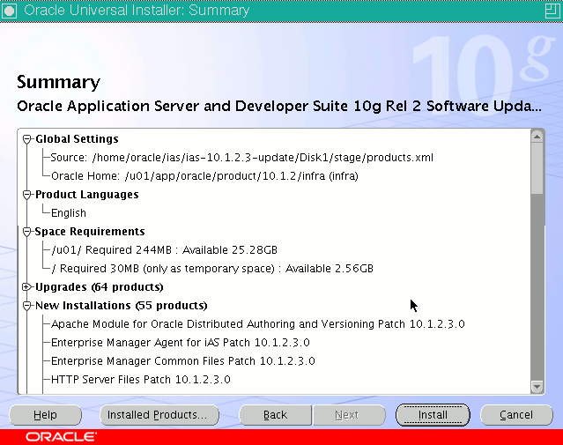
Task: Start installation with the Install button
Action: pos(433,415)
